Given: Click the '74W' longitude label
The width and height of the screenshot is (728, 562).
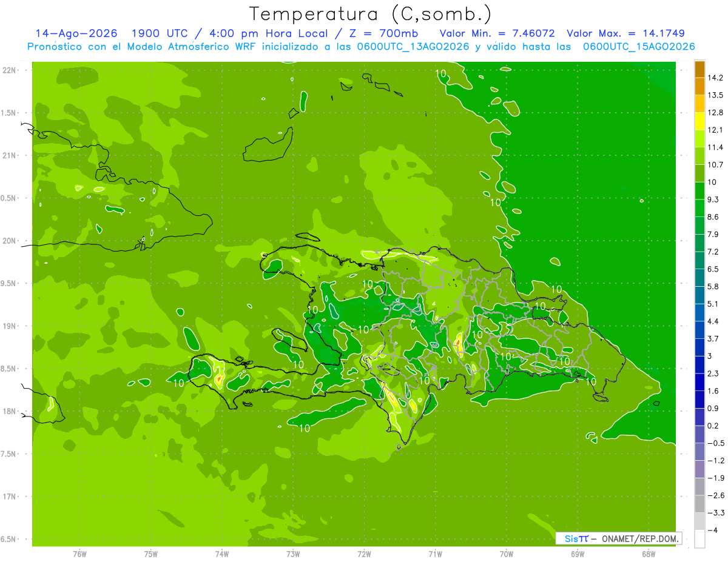Looking at the screenshot, I should 222,554.
